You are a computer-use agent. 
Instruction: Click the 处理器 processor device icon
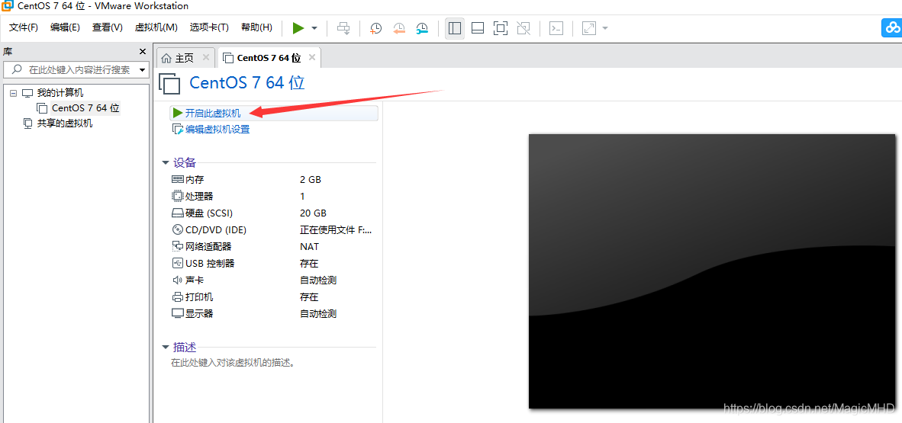pos(178,197)
